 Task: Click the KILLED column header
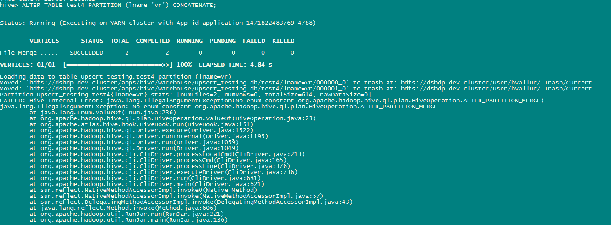coord(283,41)
